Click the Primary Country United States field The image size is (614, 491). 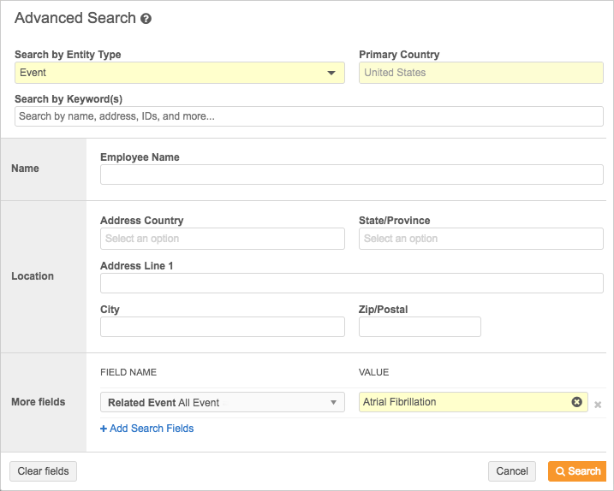(x=480, y=73)
